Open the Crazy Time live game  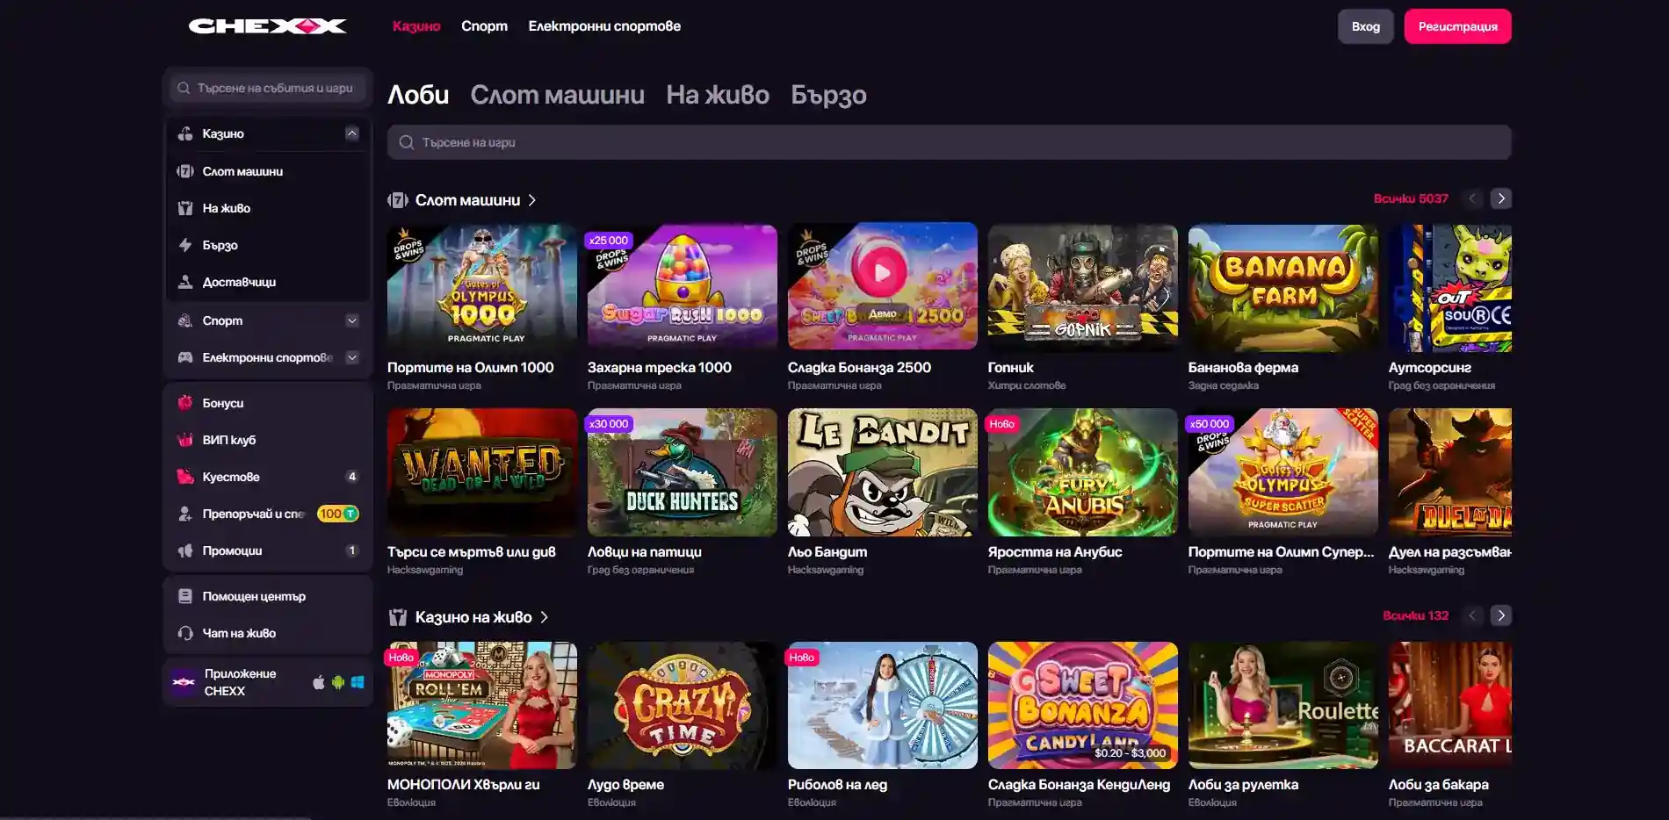(x=683, y=706)
